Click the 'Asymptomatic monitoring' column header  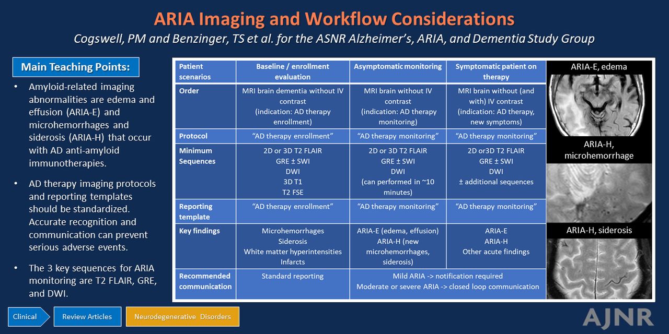click(398, 71)
